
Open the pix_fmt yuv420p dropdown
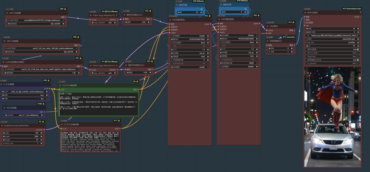(x=332, y=42)
